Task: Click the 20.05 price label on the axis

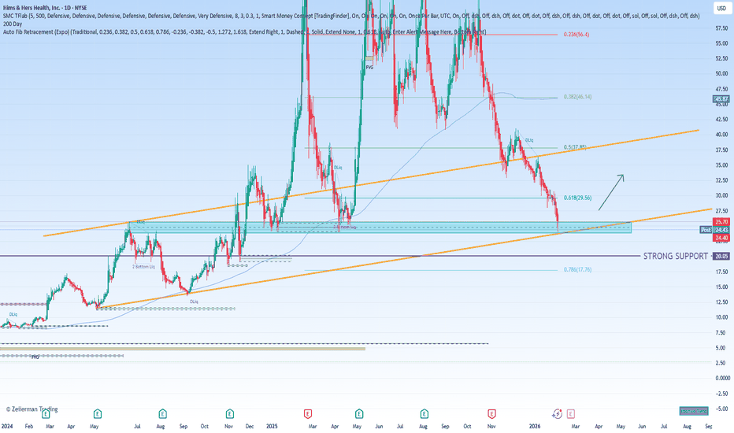Action: coord(721,256)
